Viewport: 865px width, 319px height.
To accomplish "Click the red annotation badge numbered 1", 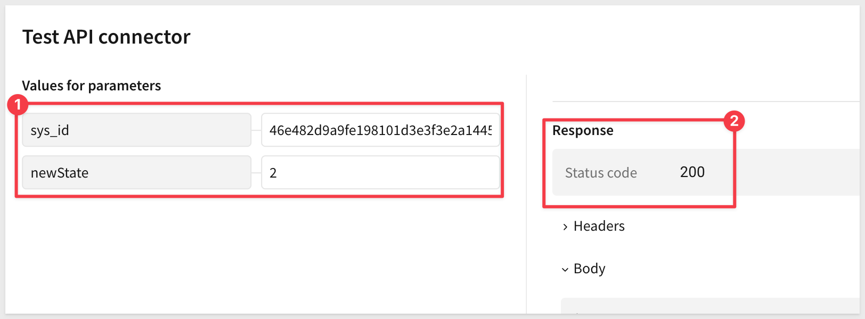I will 18,105.
